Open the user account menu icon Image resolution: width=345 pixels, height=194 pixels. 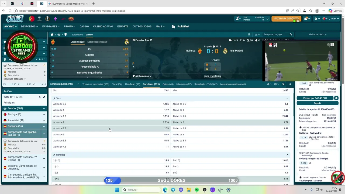click(238, 19)
